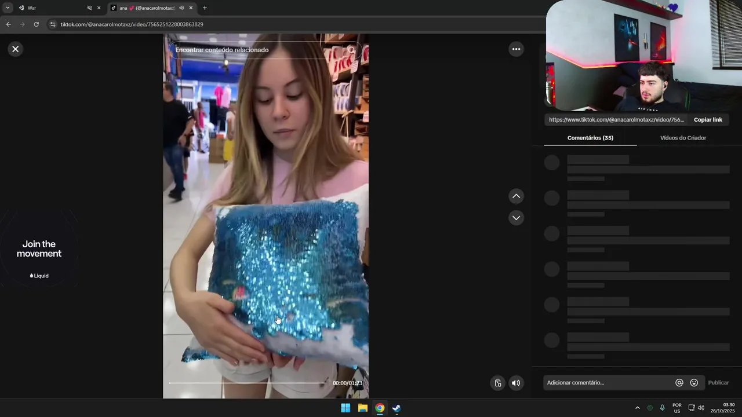This screenshot has height=417, width=742.
Task: Open the clock showing 03:30 26/10/2025
Action: 724,408
